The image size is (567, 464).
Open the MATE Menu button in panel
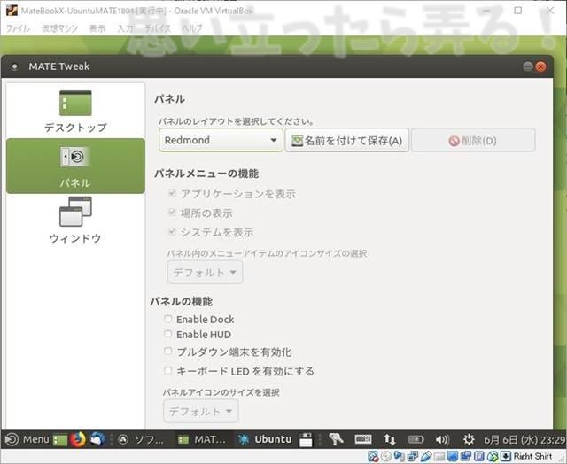click(x=27, y=439)
